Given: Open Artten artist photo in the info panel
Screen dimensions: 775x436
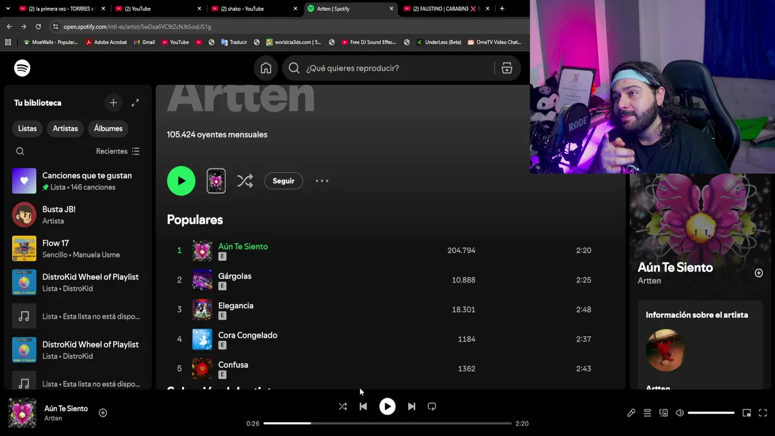Looking at the screenshot, I should tap(665, 350).
